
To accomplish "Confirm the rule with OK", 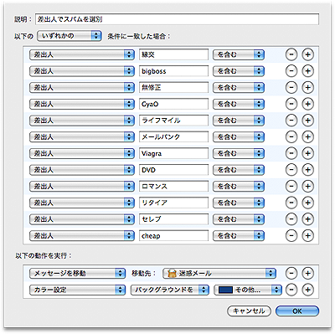I will [x=297, y=311].
